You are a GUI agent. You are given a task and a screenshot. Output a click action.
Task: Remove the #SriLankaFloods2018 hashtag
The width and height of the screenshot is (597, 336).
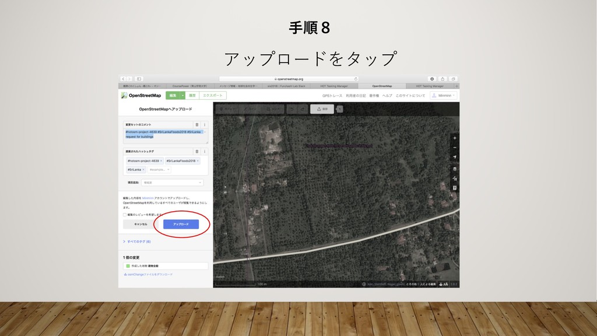pyautogui.click(x=198, y=161)
